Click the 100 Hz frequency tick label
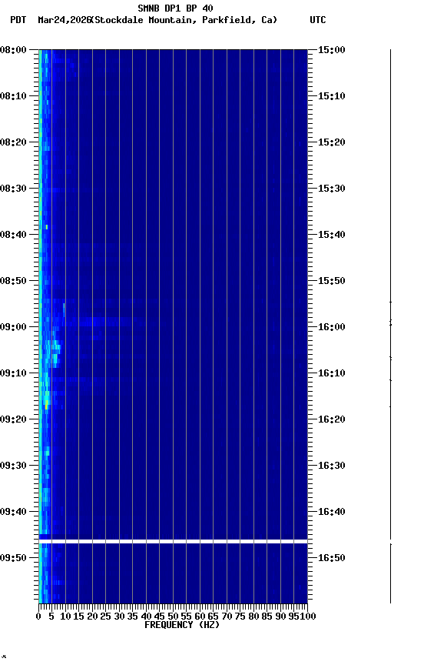The height and width of the screenshot is (665, 424). [x=308, y=617]
